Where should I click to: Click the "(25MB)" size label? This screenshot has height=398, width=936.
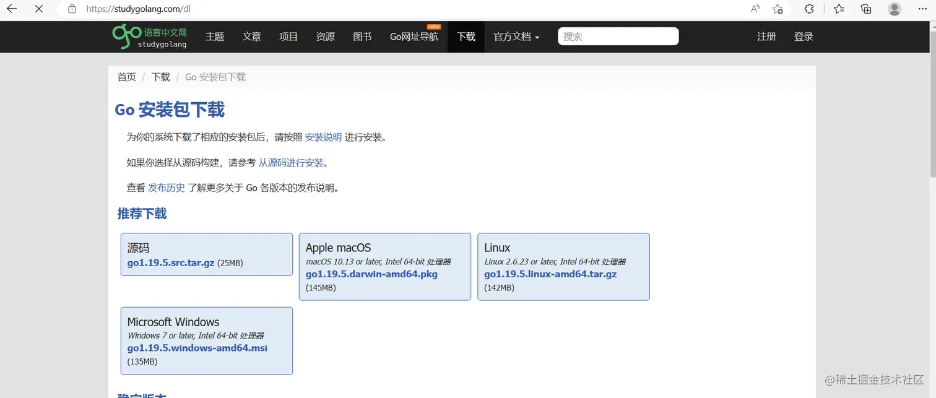(230, 263)
